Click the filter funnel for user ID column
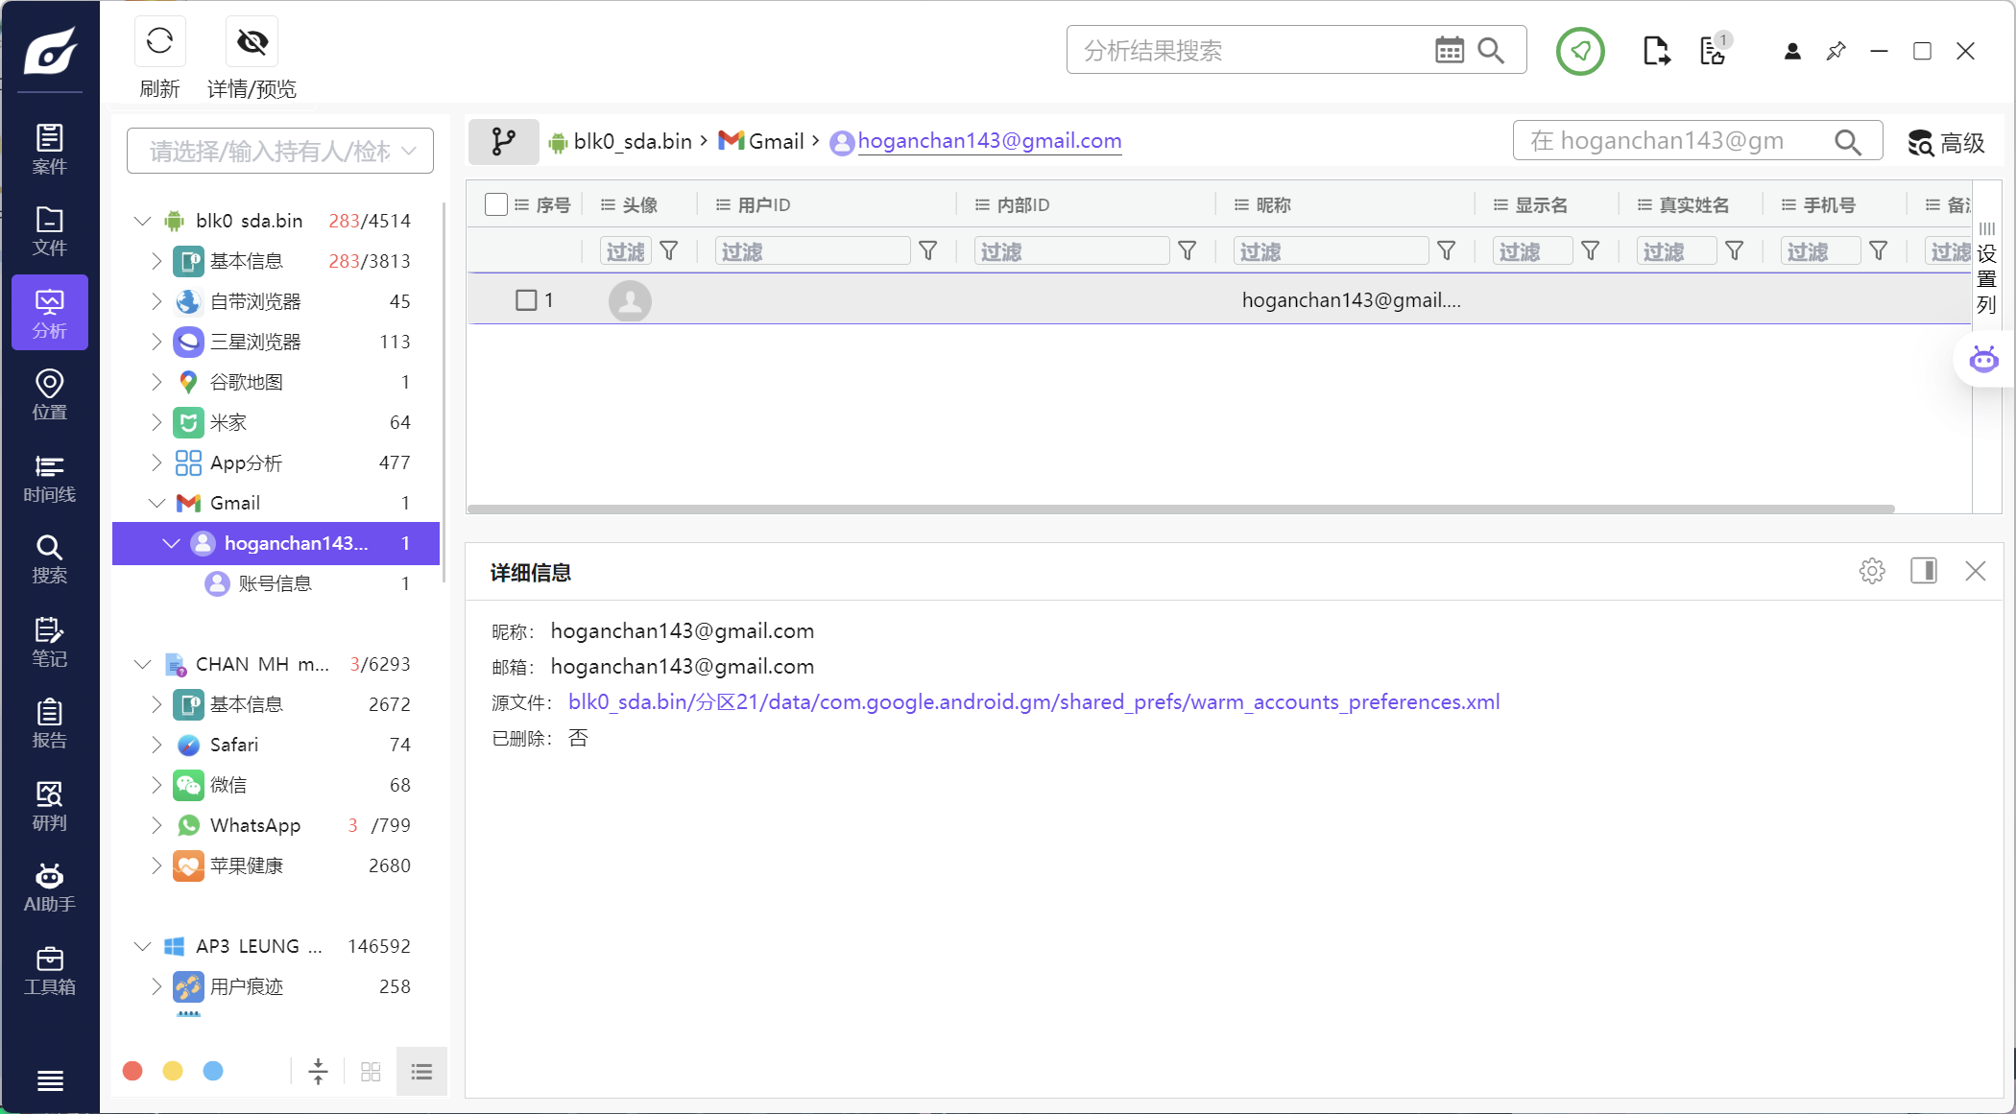The height and width of the screenshot is (1114, 2016). pos(927,251)
